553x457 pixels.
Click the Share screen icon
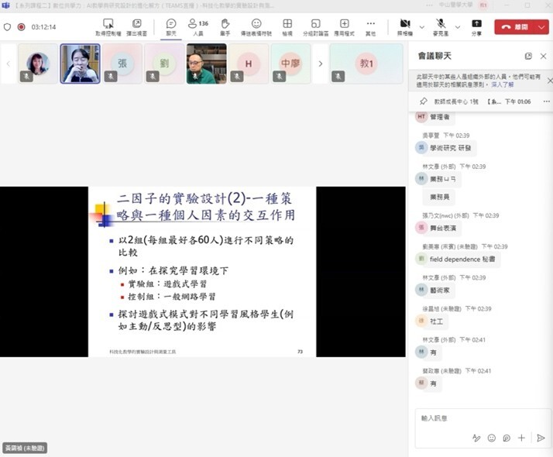476,26
